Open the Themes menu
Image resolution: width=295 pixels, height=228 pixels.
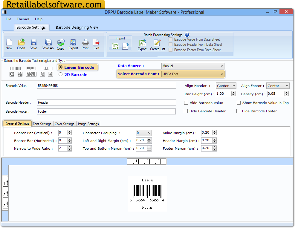[x=23, y=19]
